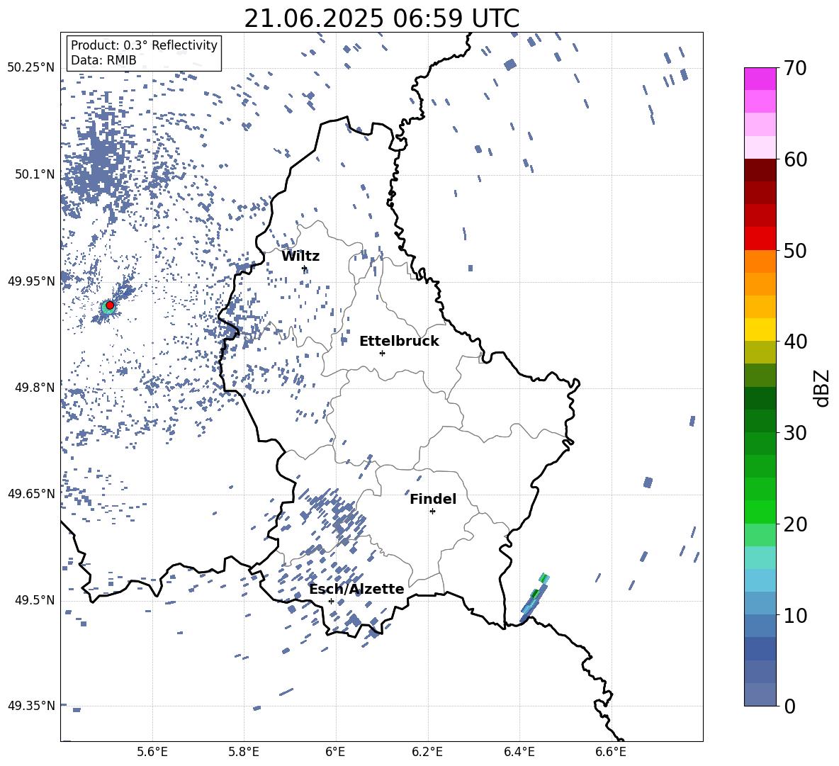
Task: Click the 49.95°N latitude label
Action: (31, 281)
